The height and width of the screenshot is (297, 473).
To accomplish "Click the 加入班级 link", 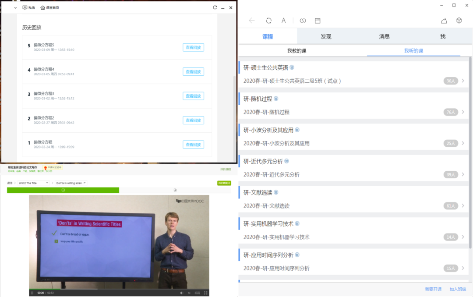I will click(x=458, y=289).
